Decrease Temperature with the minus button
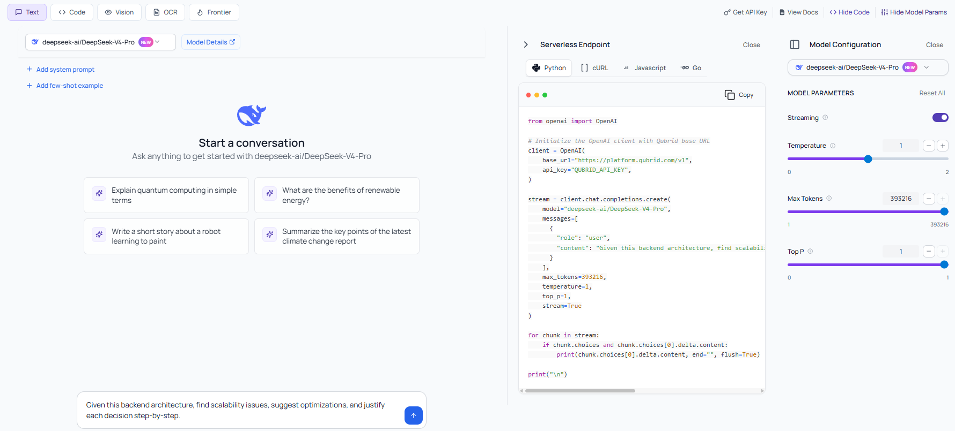 click(x=929, y=146)
